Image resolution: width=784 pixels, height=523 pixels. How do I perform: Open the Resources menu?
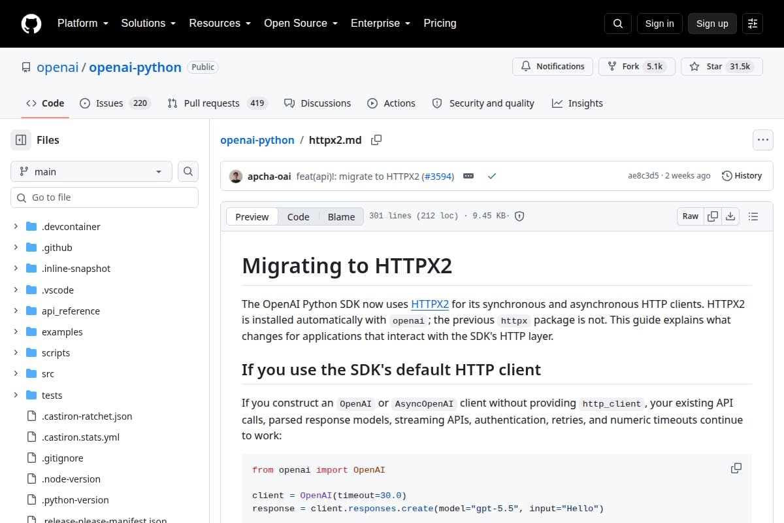220,24
